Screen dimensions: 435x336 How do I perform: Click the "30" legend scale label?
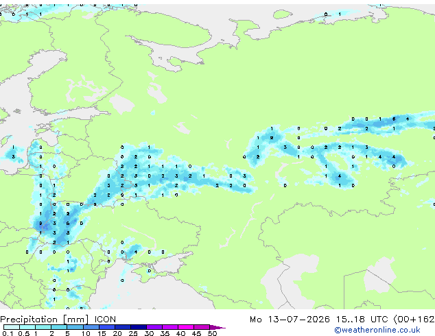click(x=149, y=333)
